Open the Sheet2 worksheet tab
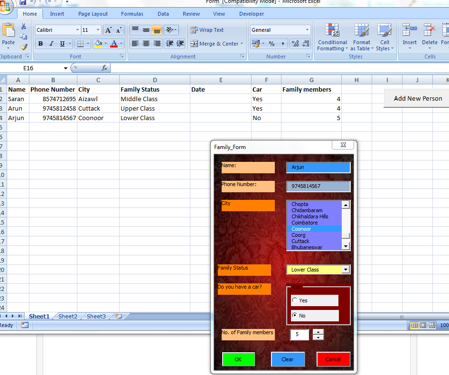The height and width of the screenshot is (375, 449). coord(67,316)
